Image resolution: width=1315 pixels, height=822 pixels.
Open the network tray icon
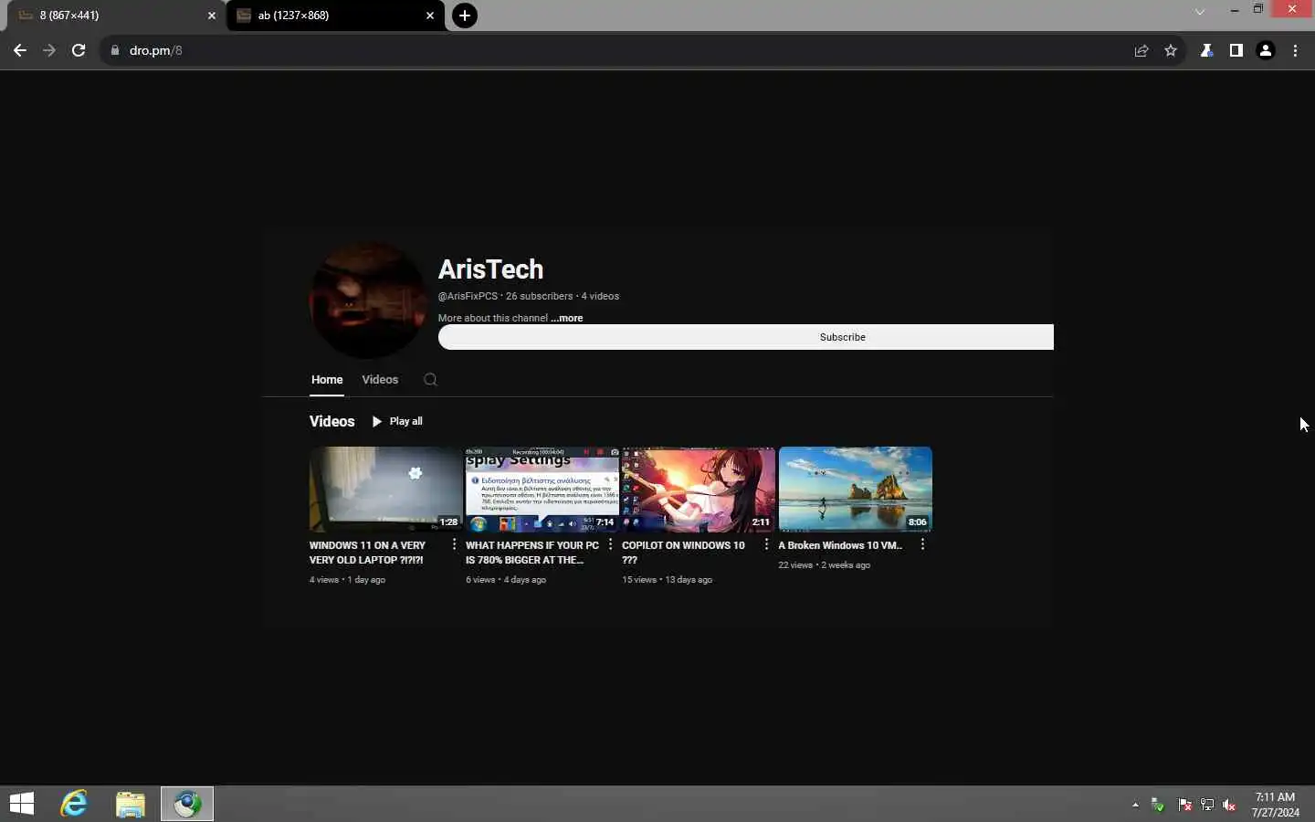pyautogui.click(x=1207, y=805)
